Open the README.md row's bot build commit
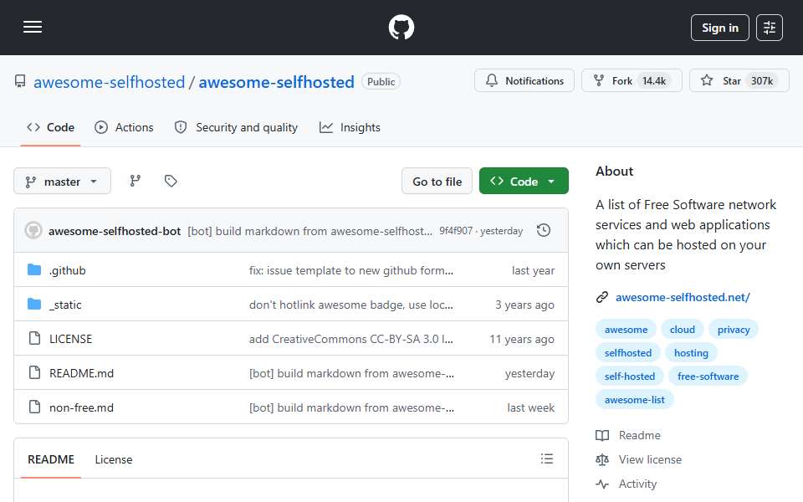The height and width of the screenshot is (502, 803). pyautogui.click(x=351, y=373)
